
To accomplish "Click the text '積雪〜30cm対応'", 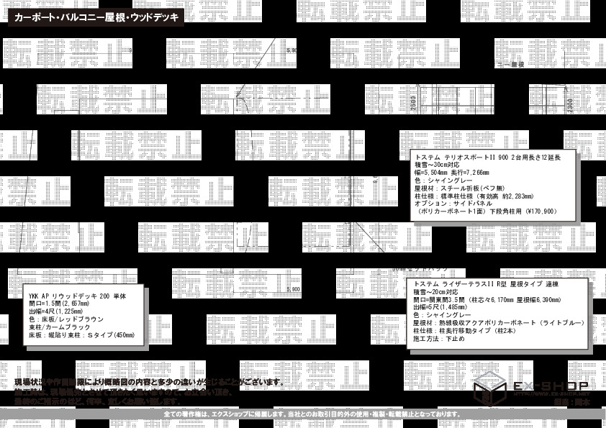I will [x=437, y=165].
